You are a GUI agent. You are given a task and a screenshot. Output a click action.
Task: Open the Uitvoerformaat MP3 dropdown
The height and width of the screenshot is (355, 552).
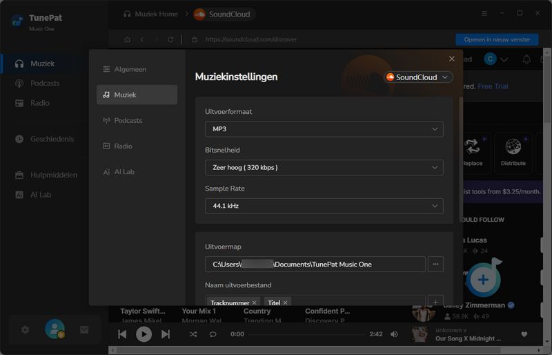point(324,129)
